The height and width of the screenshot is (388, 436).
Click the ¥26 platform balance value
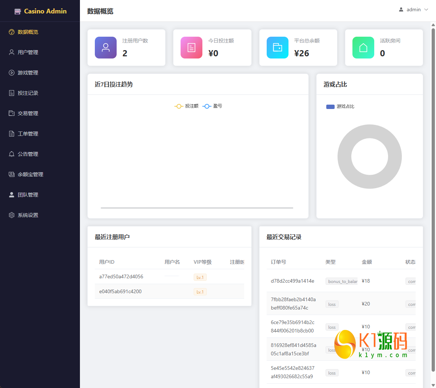(302, 53)
